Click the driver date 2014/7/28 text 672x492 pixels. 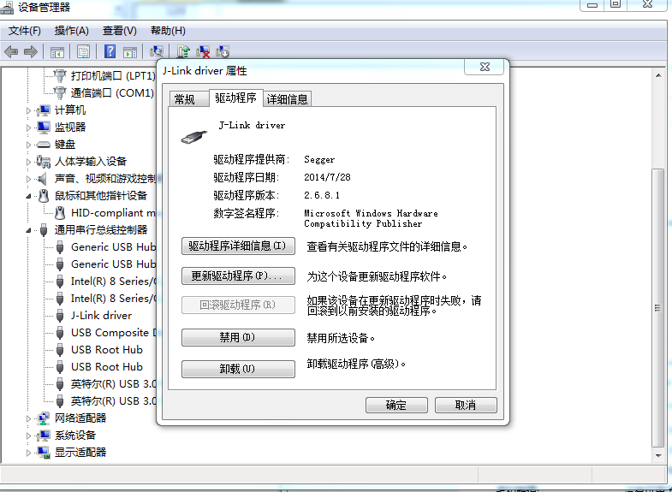pos(327,177)
